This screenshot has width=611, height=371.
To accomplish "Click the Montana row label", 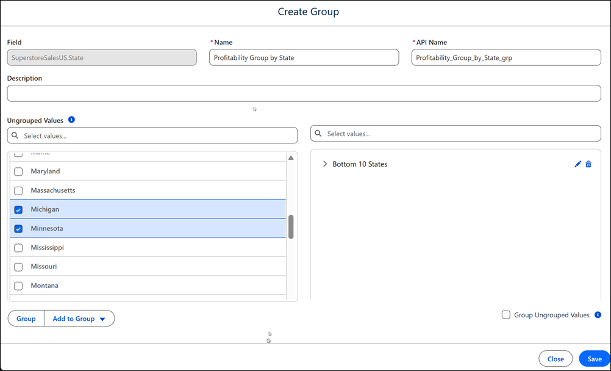I will point(45,286).
